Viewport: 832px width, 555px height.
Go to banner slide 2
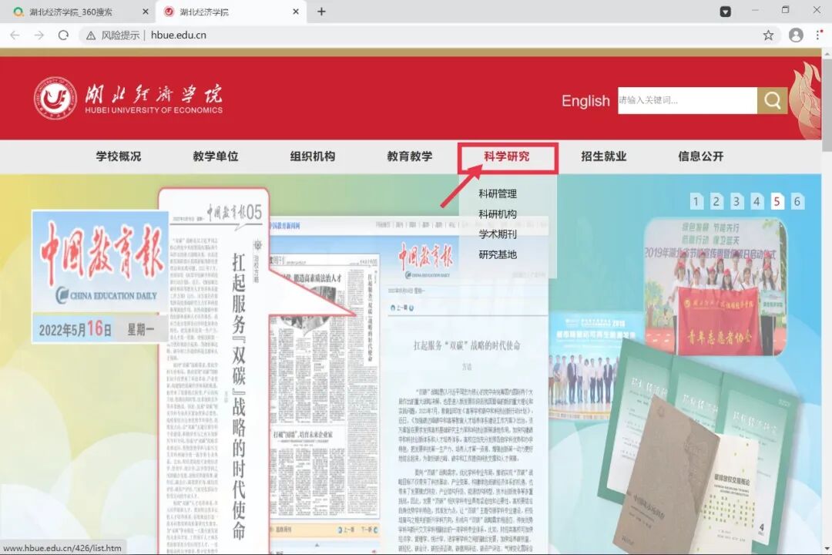click(716, 201)
